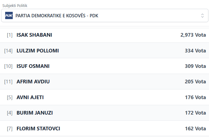Select Florim Statovci from the list
Screen dimensions: 209x137
click(38, 129)
